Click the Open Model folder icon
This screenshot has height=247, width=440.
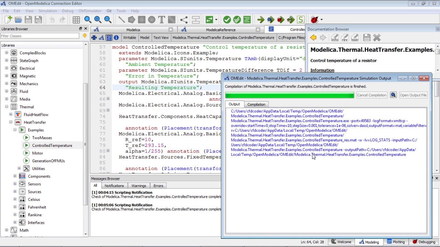(18, 20)
